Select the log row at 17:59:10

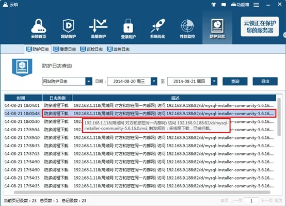[x=140, y=137]
